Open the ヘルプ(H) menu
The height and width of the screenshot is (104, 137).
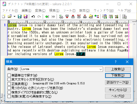(x=124, y=11)
